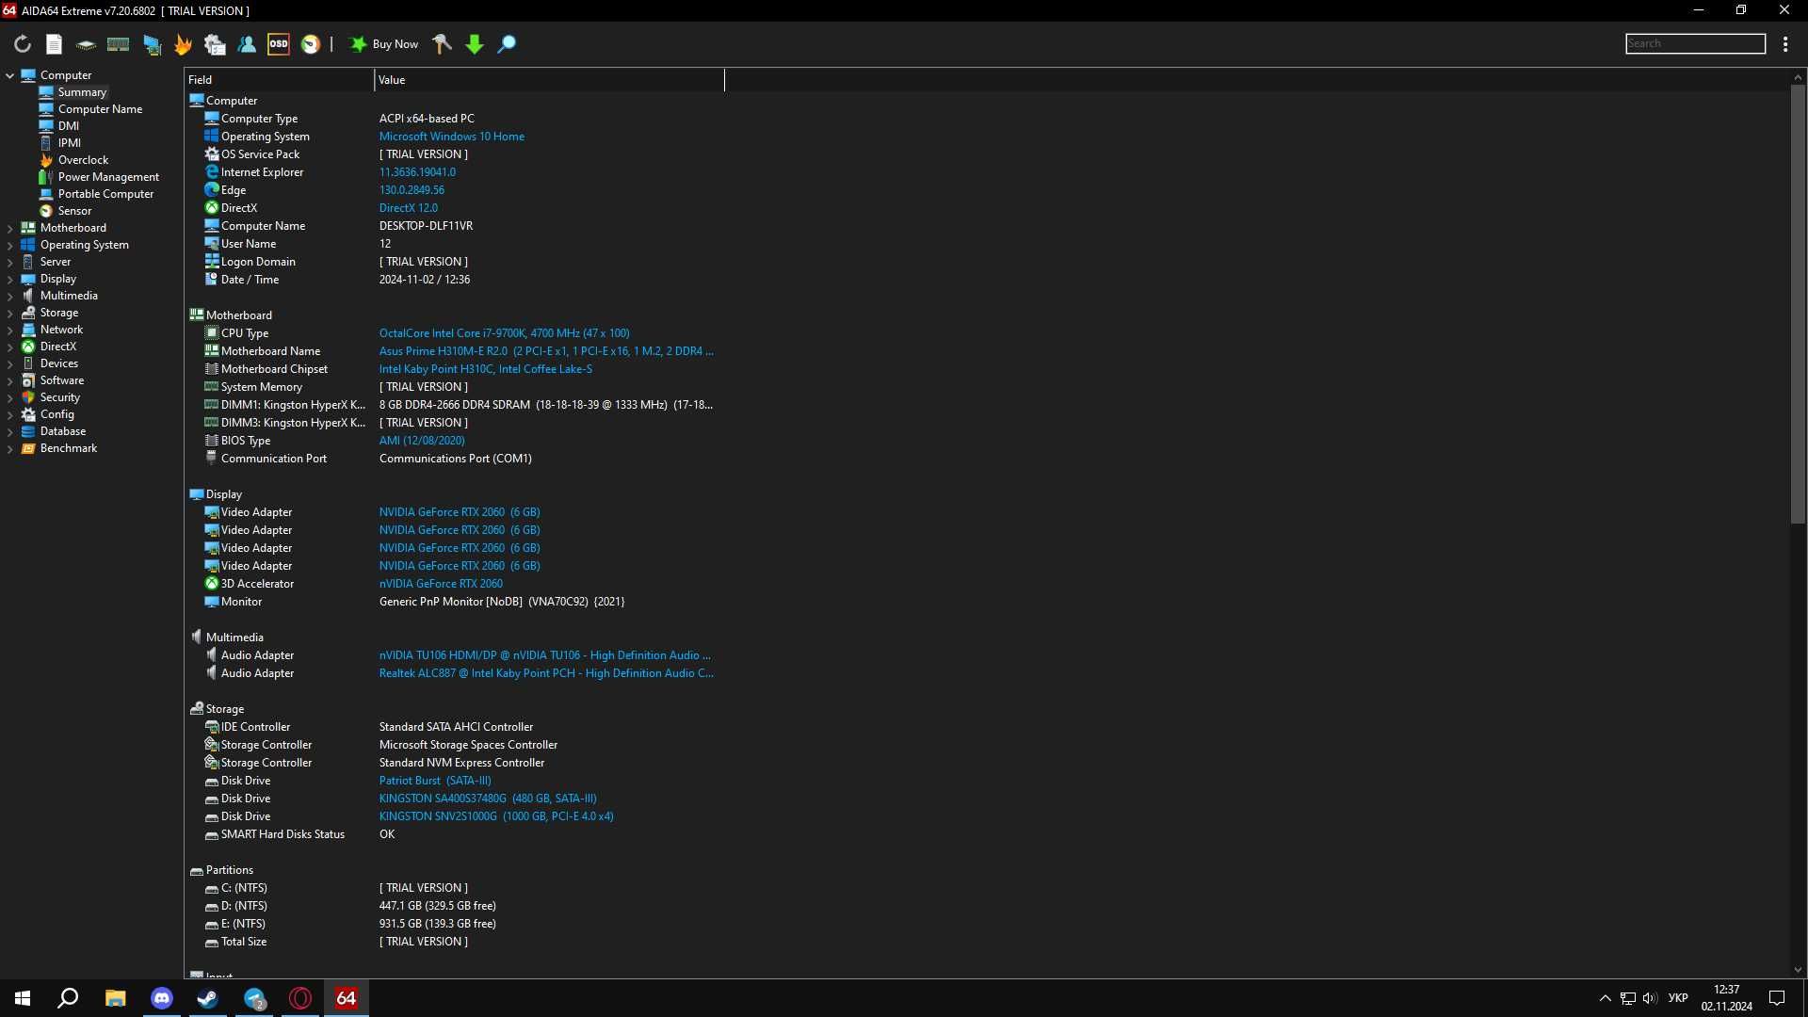The height and width of the screenshot is (1017, 1808).
Task: Click the scrollbar down arrow
Action: tap(1798, 970)
